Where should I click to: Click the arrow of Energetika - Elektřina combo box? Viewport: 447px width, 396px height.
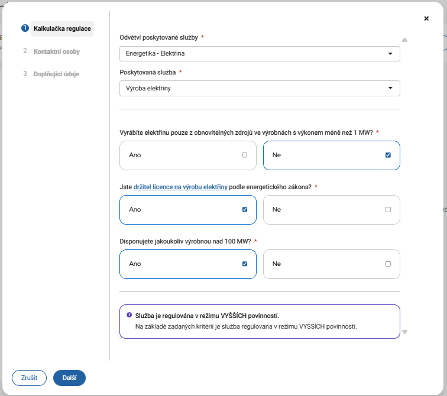coord(390,54)
